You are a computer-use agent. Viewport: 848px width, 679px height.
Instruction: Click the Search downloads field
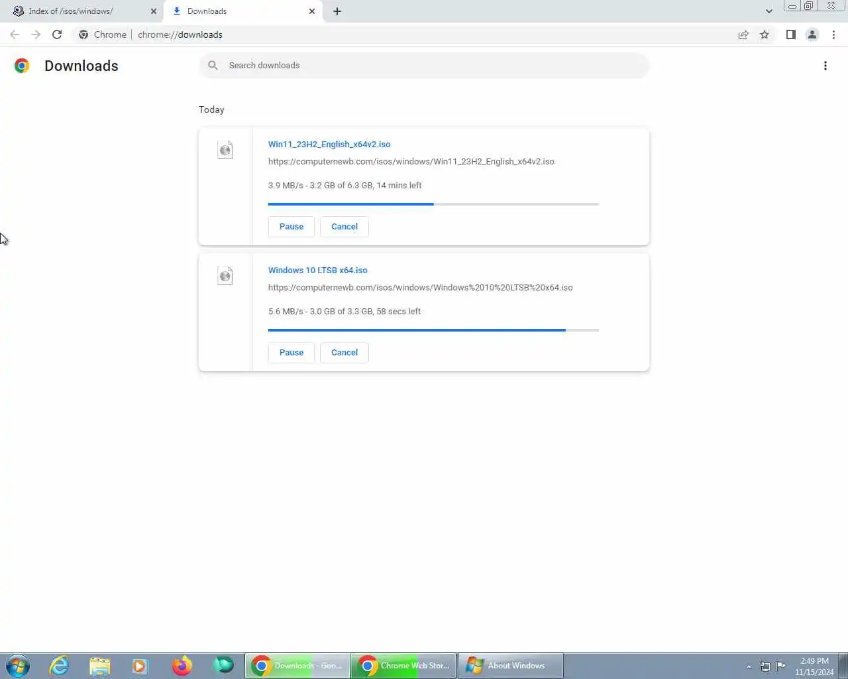(x=424, y=65)
